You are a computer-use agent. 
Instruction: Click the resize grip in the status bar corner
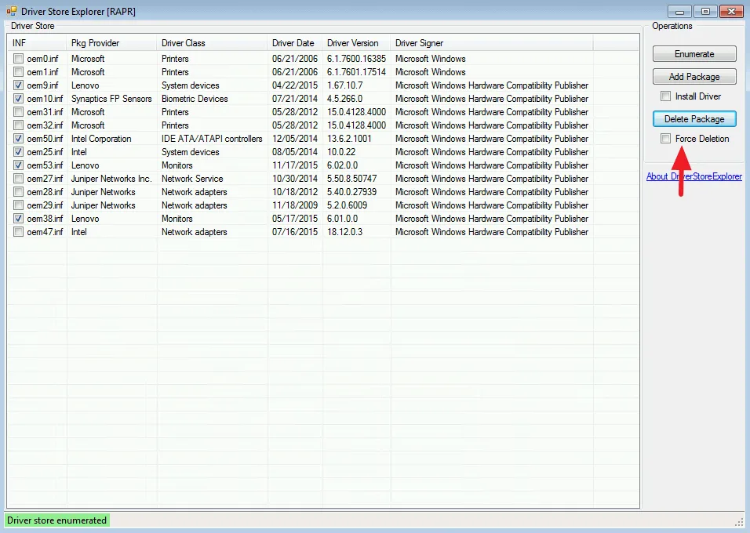tap(739, 522)
